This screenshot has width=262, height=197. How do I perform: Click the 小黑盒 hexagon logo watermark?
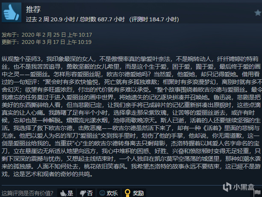(227, 187)
